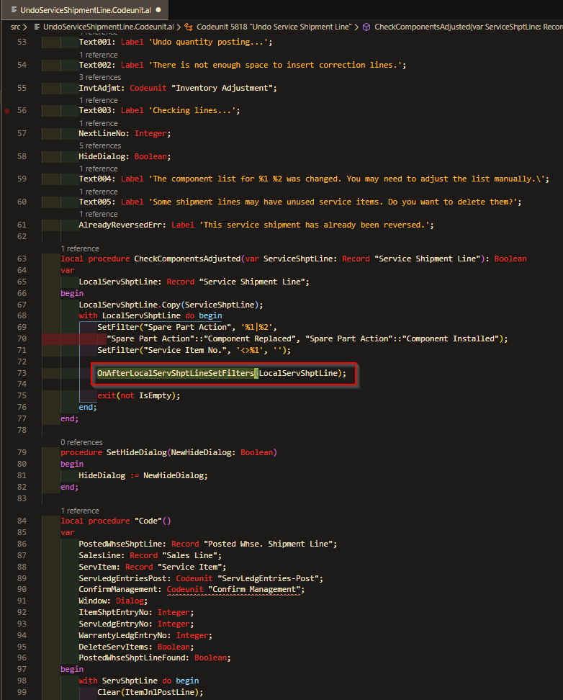The width and height of the screenshot is (563, 700).
Task: Click the codeunit symbol icon before Codeunit 5818
Action: click(189, 27)
